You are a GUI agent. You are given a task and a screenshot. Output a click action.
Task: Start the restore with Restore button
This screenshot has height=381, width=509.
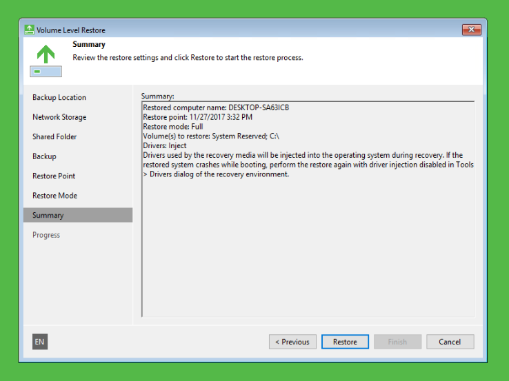click(345, 342)
